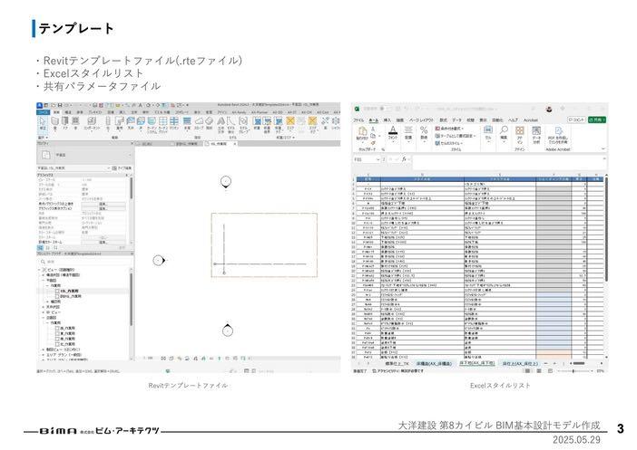This screenshot has height=450, width=637.
Task: Open Cell Styles dropdown in Excel
Action: pyautogui.click(x=449, y=143)
